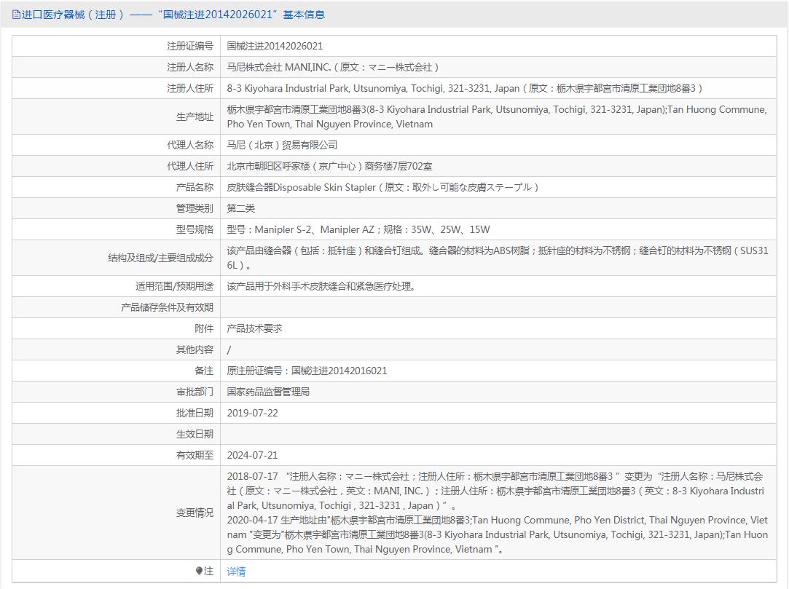Click the 产品储存条件及有效期 label

(x=167, y=307)
